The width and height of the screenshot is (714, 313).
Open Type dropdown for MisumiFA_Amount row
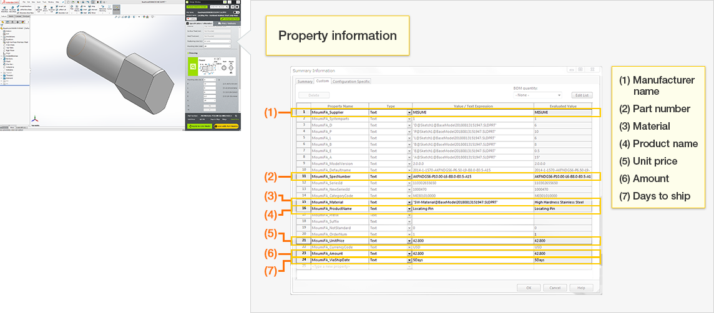[409, 253]
